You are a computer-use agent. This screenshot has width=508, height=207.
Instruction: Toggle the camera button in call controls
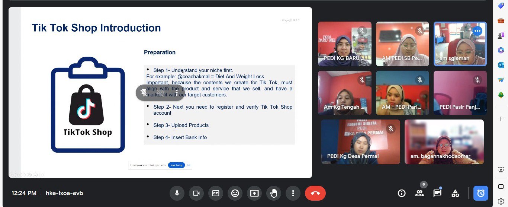(x=196, y=193)
